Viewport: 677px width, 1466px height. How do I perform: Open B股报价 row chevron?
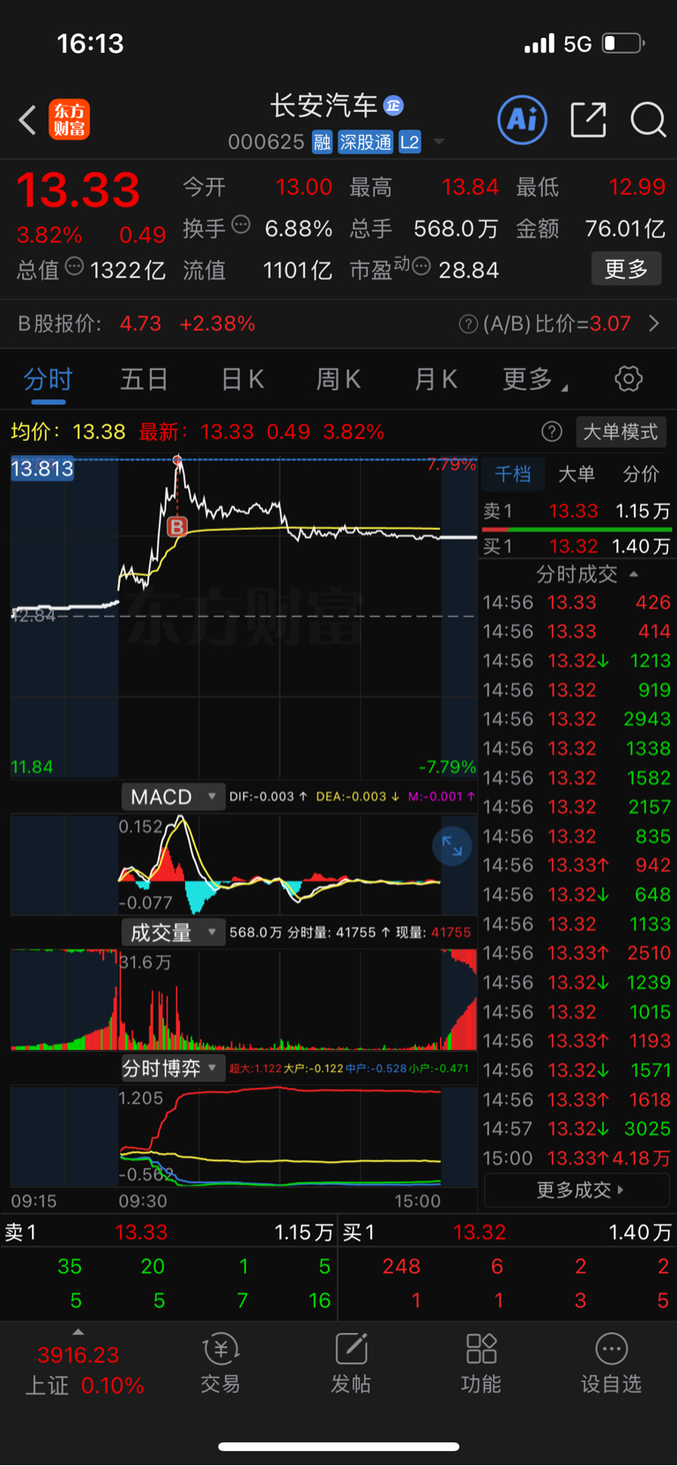tap(654, 324)
